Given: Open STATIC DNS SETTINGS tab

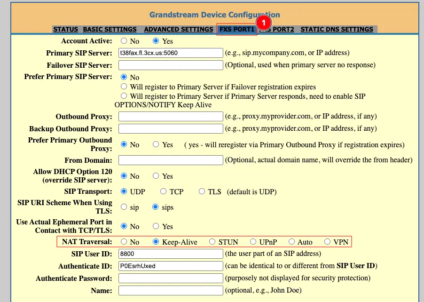Looking at the screenshot, I should (x=337, y=29).
